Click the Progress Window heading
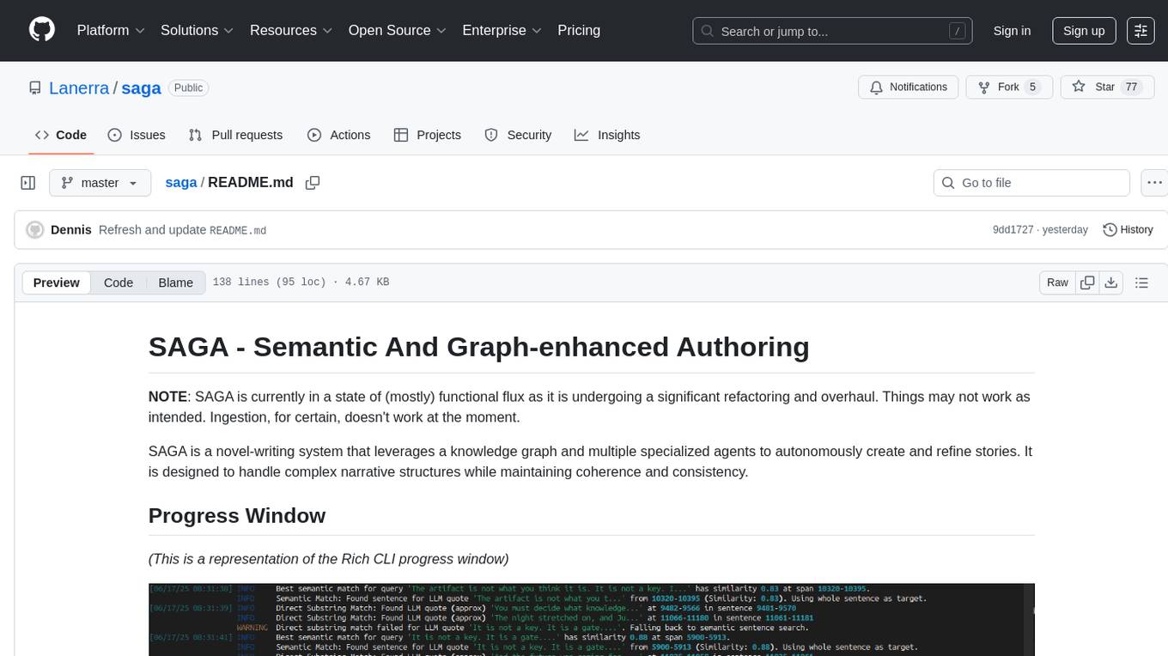 point(237,515)
